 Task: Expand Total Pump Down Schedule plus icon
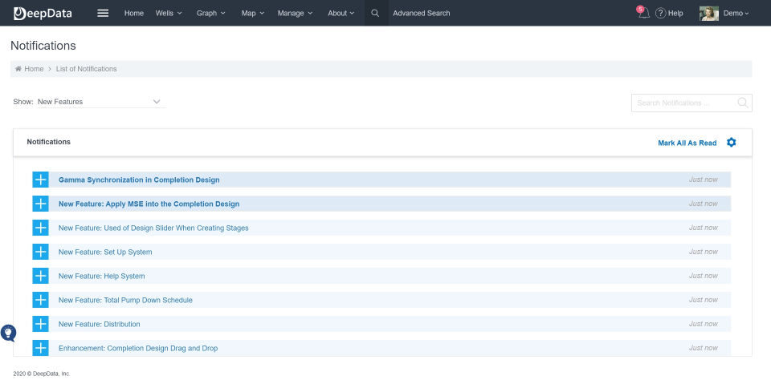(x=40, y=300)
